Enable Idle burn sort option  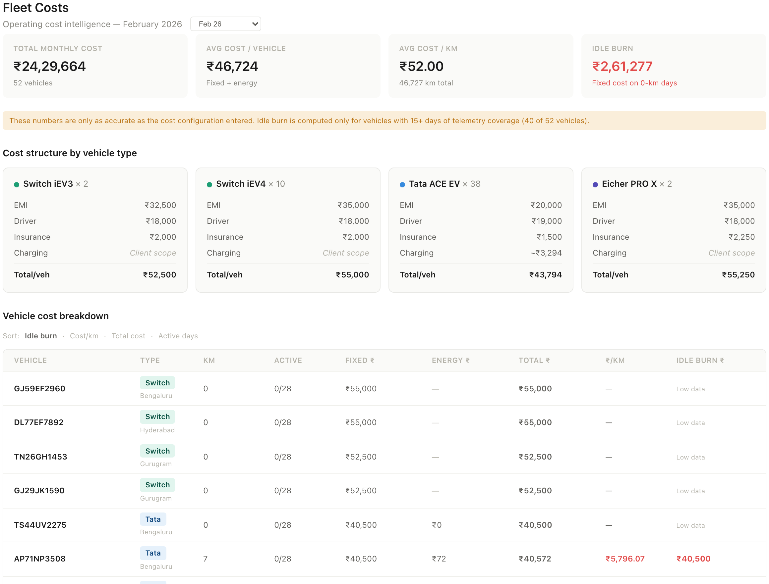coord(41,336)
